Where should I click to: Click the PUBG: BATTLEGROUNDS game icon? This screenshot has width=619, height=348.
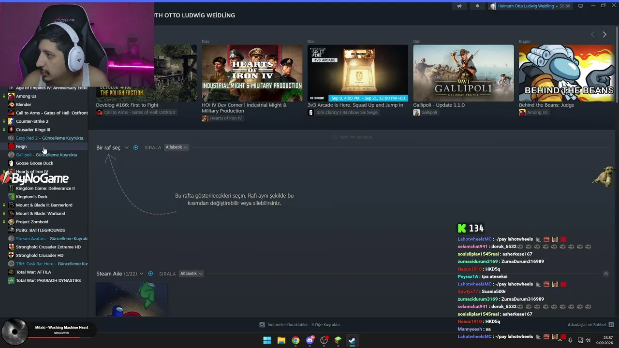[x=11, y=230]
